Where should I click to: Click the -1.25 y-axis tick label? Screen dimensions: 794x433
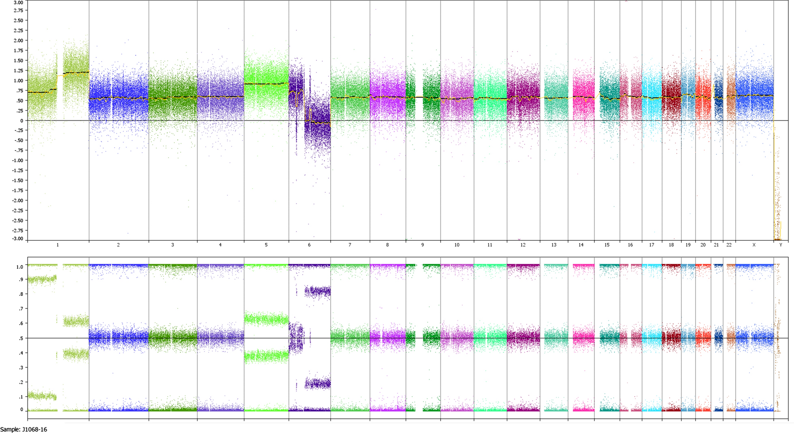coord(17,170)
